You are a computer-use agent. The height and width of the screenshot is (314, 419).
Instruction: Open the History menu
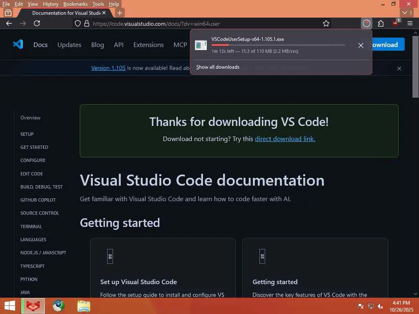pos(50,4)
